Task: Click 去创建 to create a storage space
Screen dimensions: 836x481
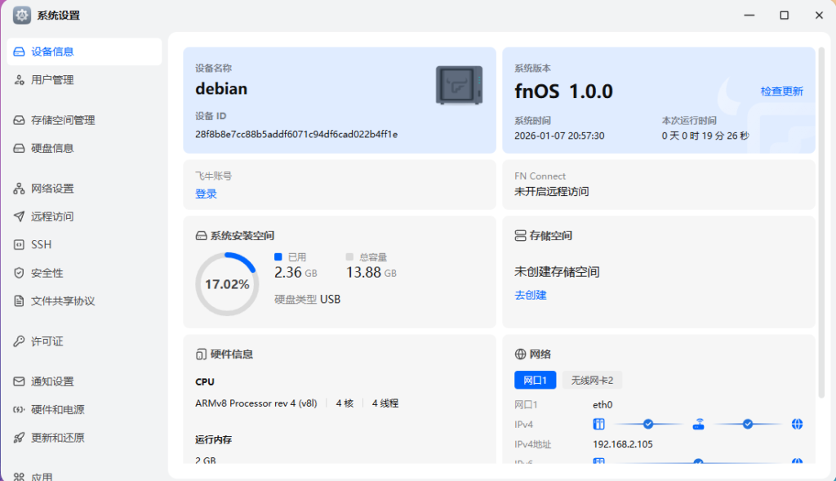Action: pyautogui.click(x=531, y=295)
